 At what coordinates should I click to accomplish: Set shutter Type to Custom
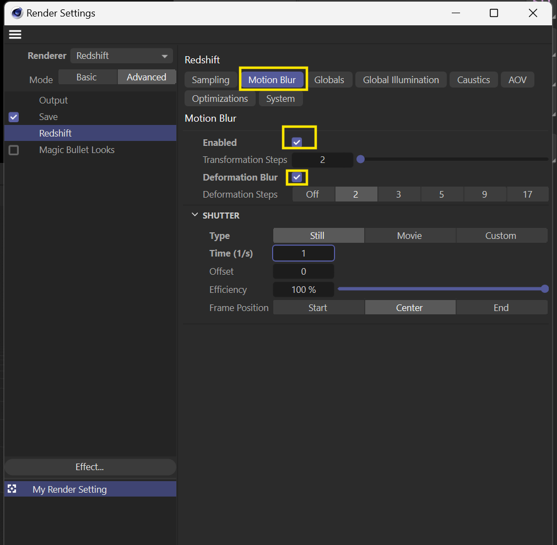click(x=501, y=236)
